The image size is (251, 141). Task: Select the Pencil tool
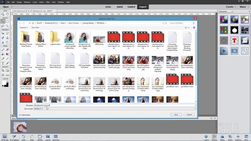pos(7,63)
